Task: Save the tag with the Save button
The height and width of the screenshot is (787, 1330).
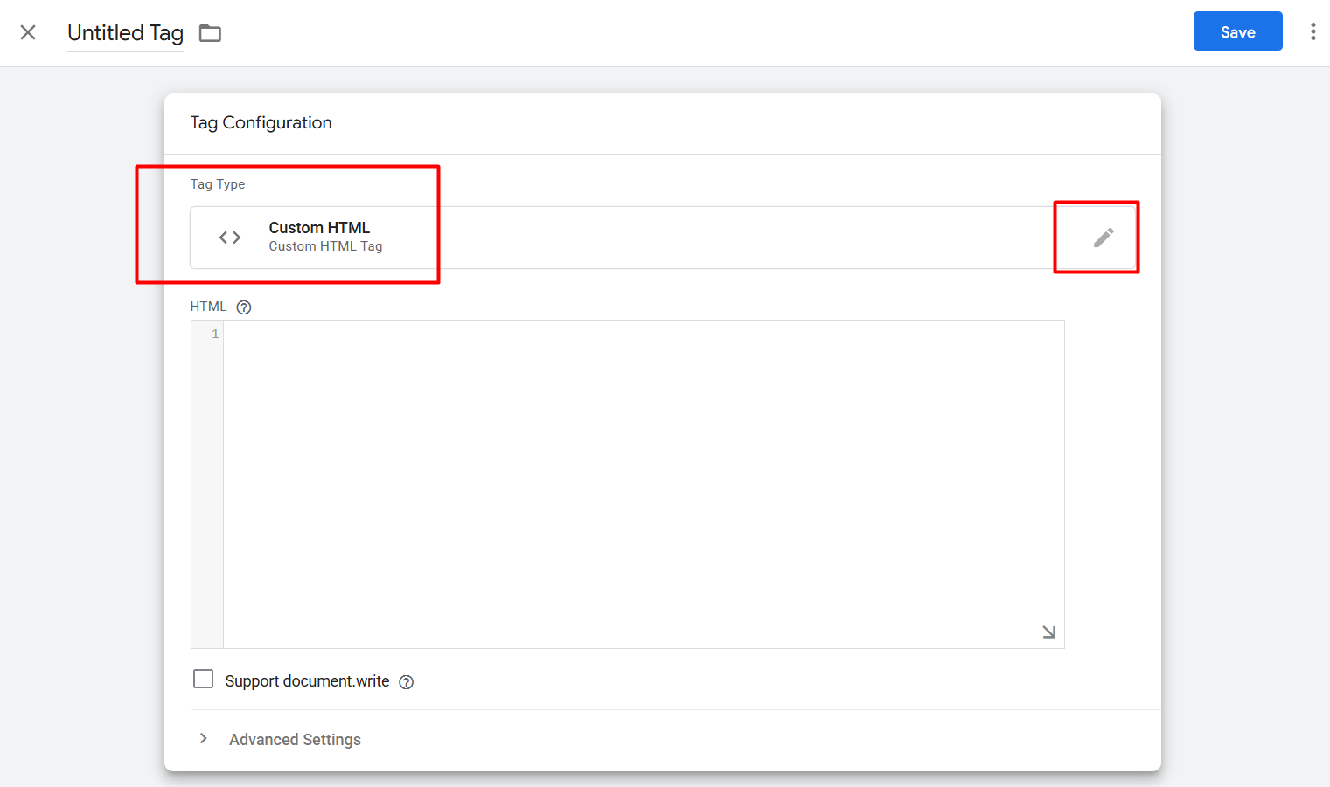Action: pyautogui.click(x=1236, y=31)
